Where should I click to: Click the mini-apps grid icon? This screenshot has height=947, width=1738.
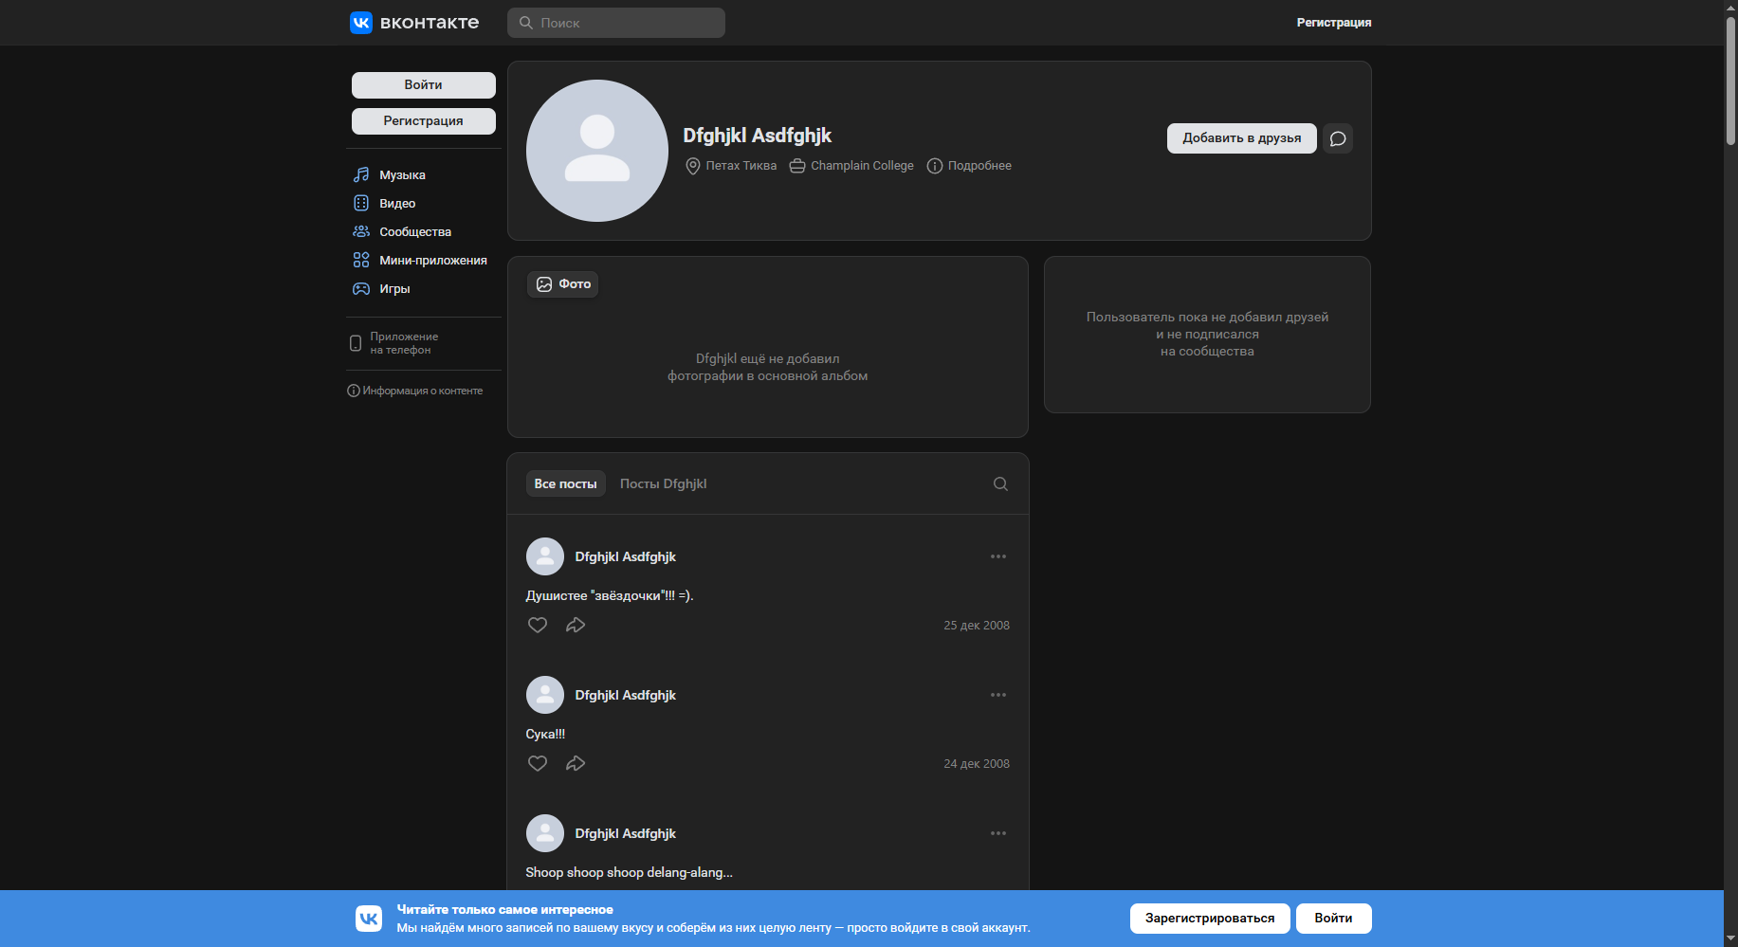pyautogui.click(x=361, y=261)
